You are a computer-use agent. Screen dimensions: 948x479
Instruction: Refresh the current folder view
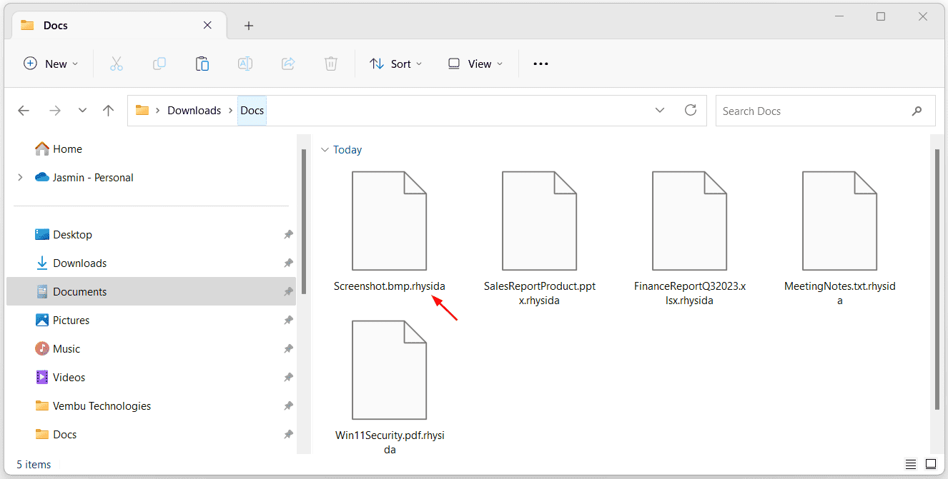691,110
